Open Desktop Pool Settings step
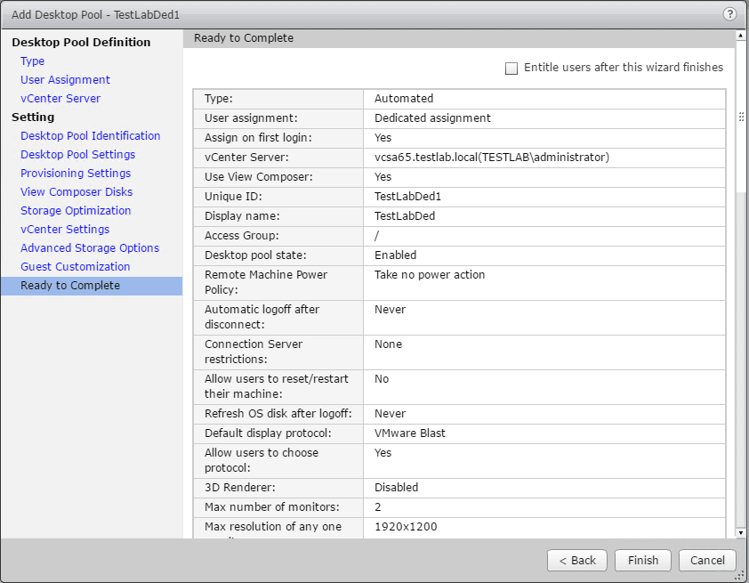The image size is (749, 583). (78, 155)
